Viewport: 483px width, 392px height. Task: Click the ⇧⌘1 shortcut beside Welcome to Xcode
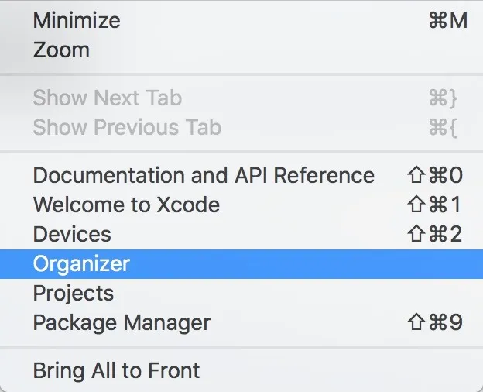(x=434, y=205)
